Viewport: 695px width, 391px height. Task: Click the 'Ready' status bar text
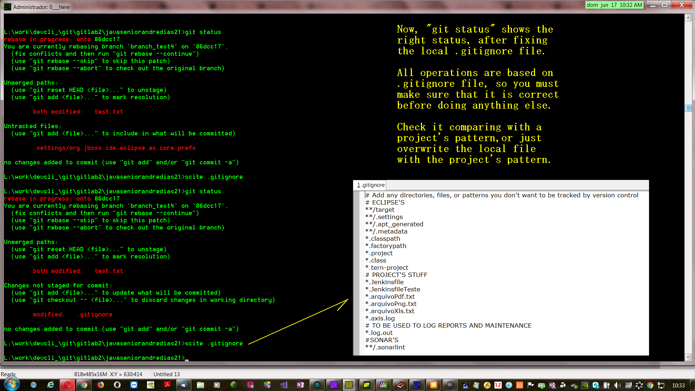click(x=8, y=374)
